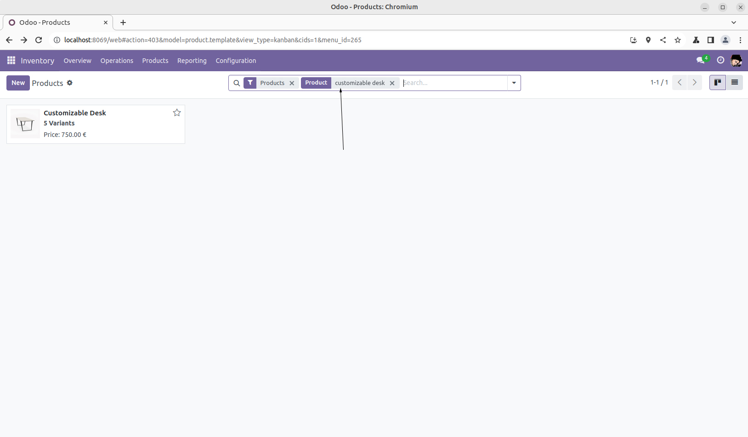
Task: Open the user avatar menu
Action: pos(736,60)
